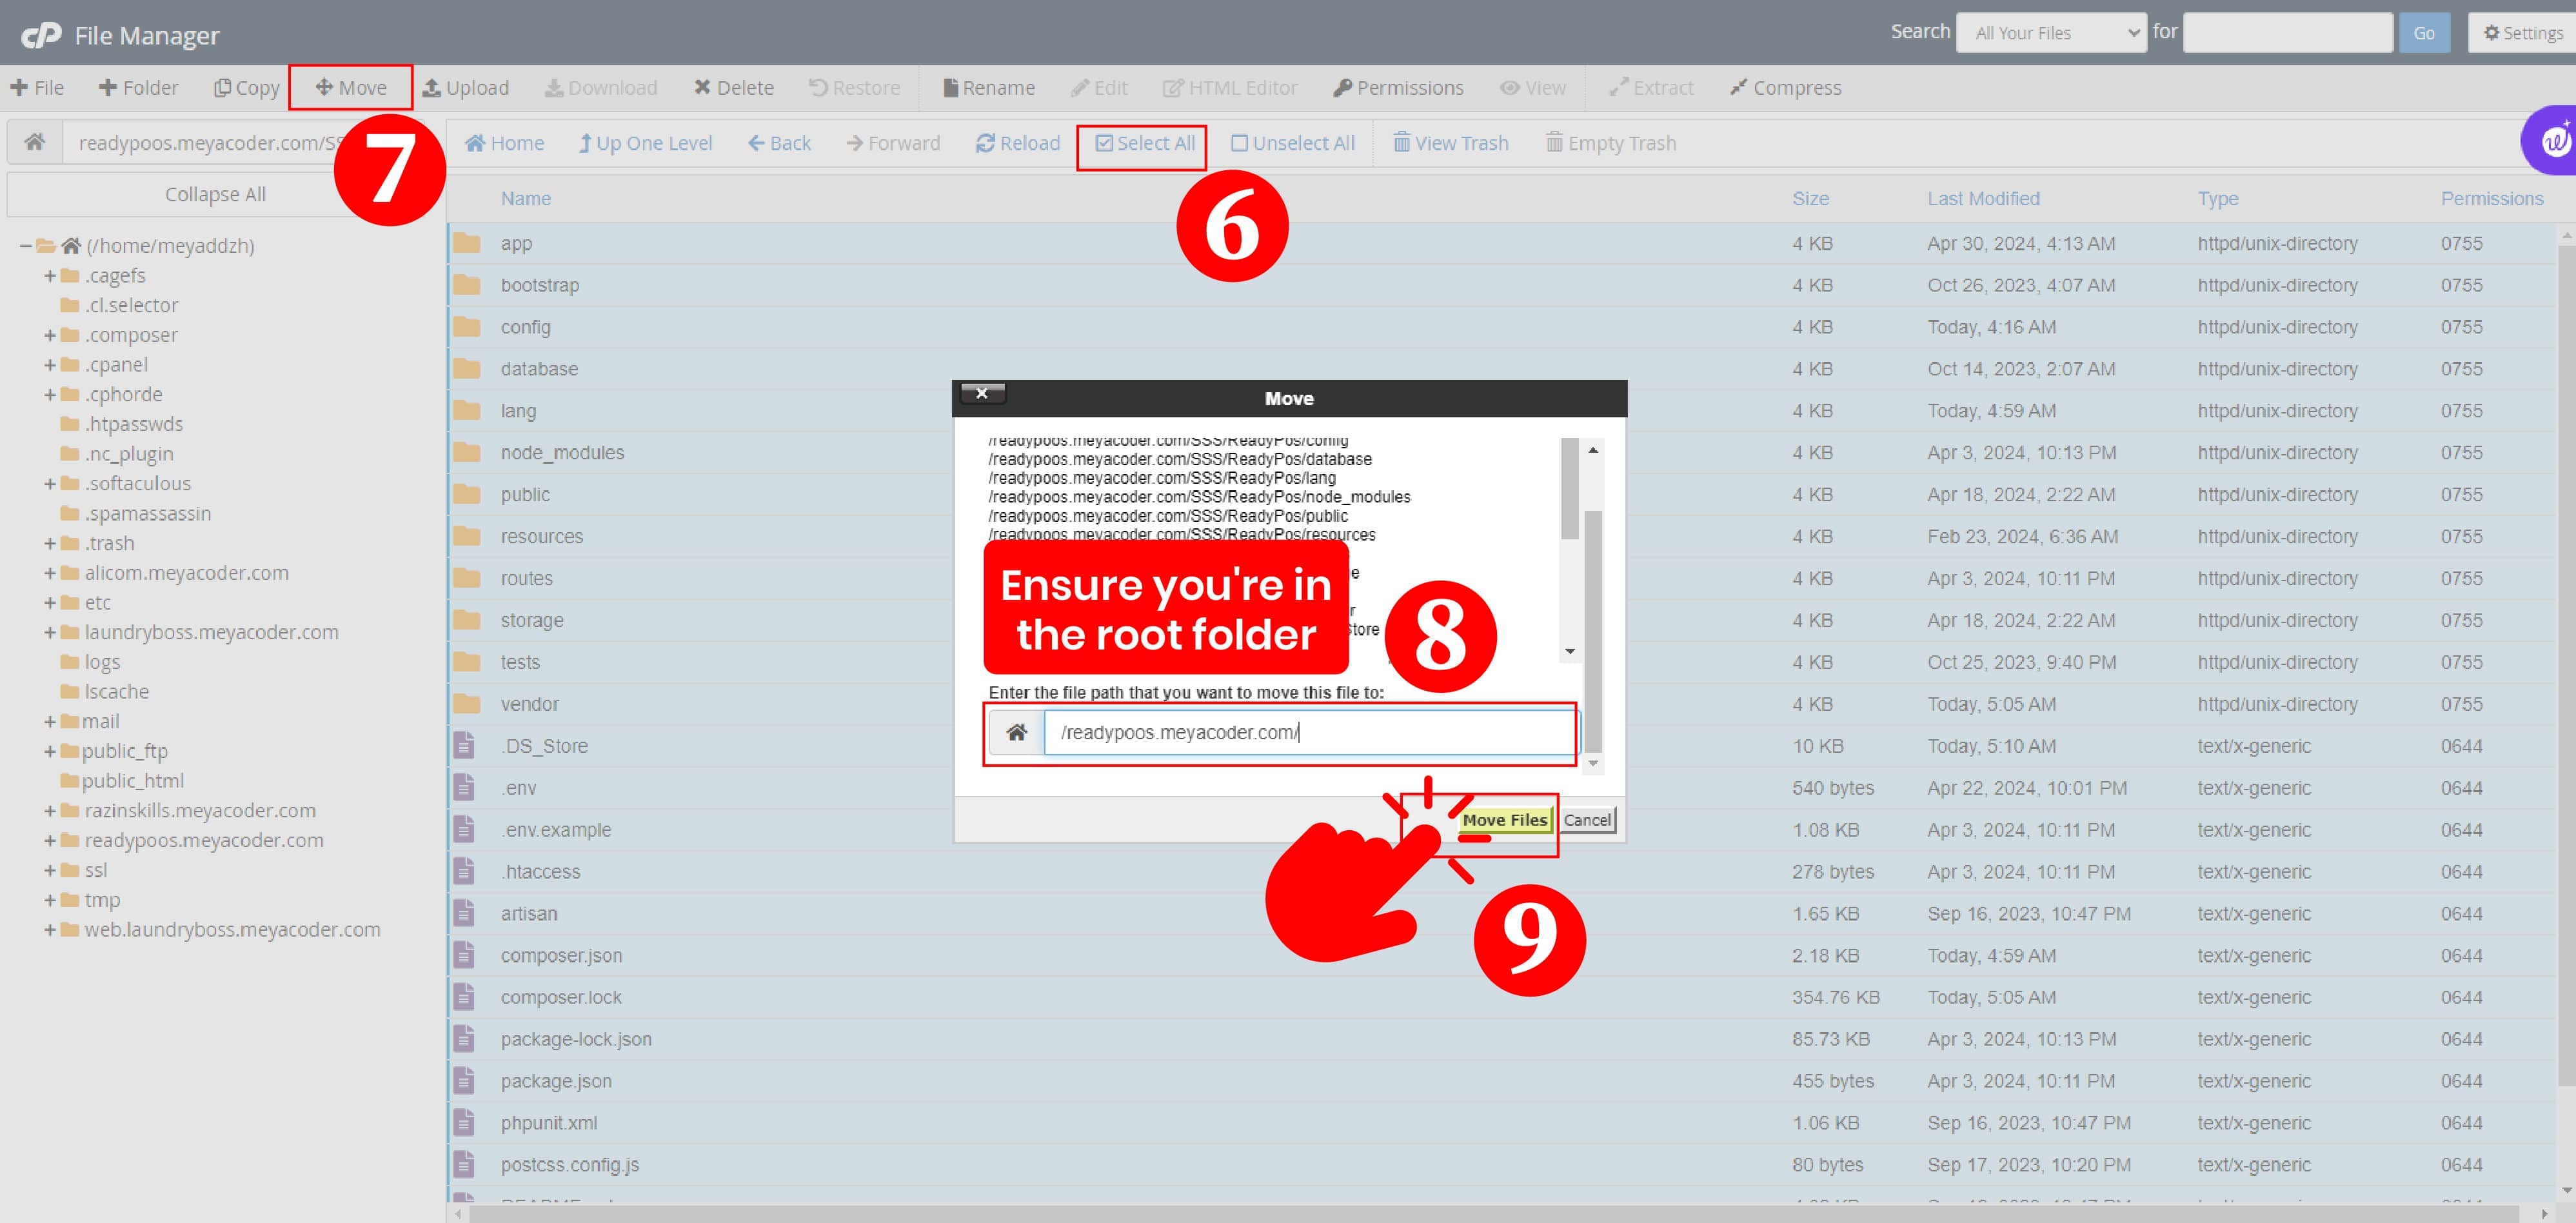Click the Reload icon
The height and width of the screenshot is (1223, 2576).
pyautogui.click(x=985, y=143)
